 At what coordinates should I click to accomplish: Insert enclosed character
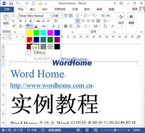click(71, 26)
